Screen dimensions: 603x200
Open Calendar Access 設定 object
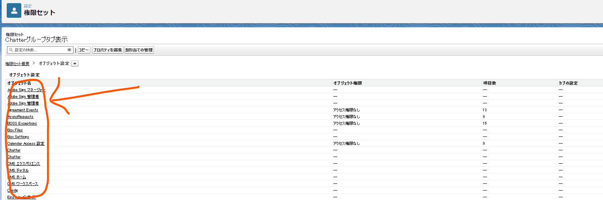tap(26, 144)
